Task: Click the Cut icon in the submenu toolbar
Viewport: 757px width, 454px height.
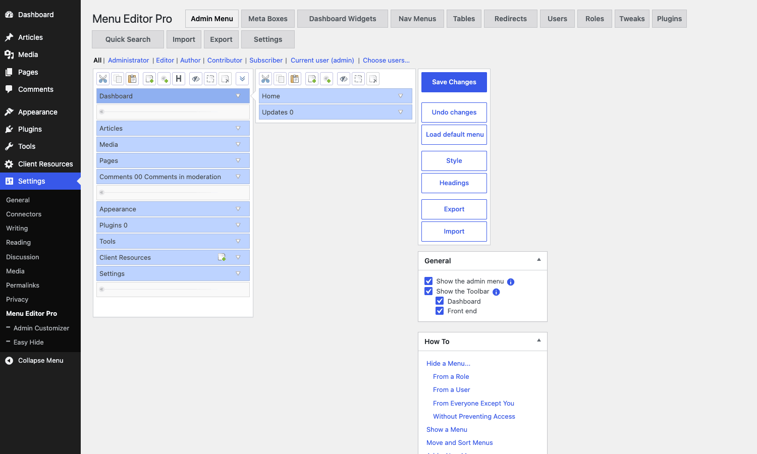Action: coord(265,79)
